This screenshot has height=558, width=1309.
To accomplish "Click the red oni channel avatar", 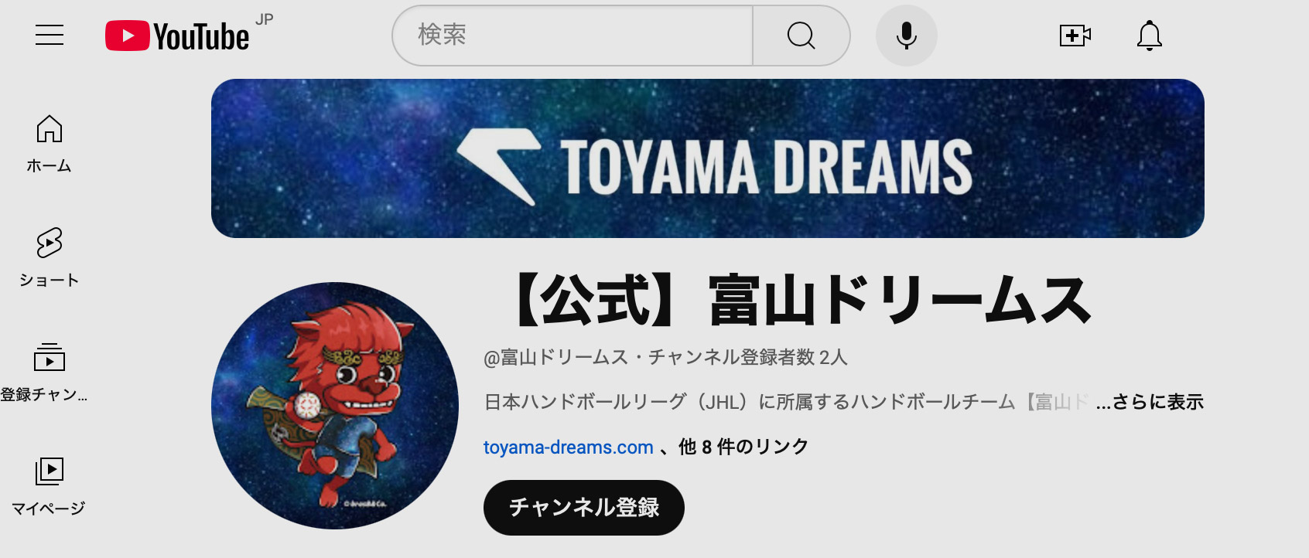I will point(335,406).
